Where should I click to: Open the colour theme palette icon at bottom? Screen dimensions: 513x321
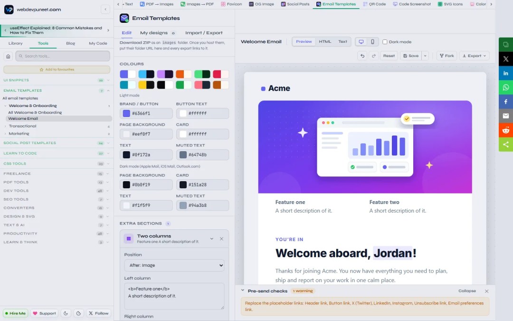coord(78,313)
